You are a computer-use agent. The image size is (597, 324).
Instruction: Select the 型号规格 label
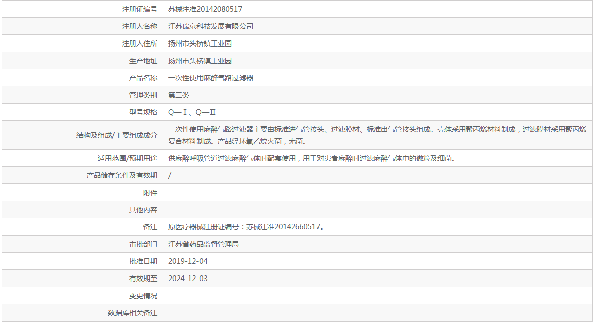[x=143, y=112]
